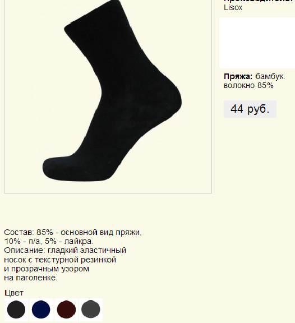Image resolution: width=295 pixels, height=323 pixels.
Task: Click the blank white manufacturer logo box
Action: click(257, 43)
